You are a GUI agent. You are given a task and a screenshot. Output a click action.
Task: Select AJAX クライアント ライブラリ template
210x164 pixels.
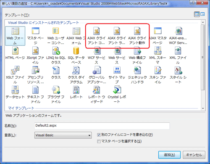click(x=117, y=36)
